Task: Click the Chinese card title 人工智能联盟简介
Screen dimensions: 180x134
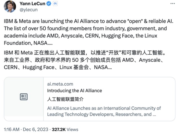Action: coord(66,99)
